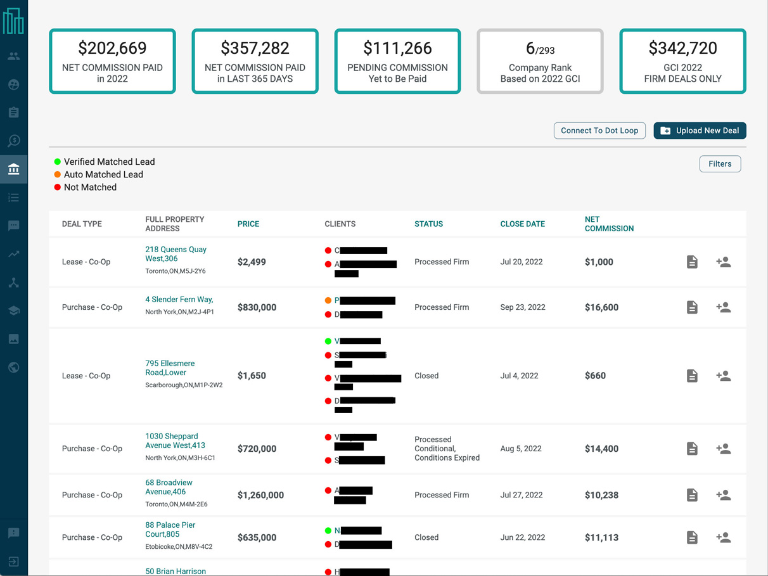Click the logout icon at sidebar bottom
This screenshot has height=576, width=768.
(13, 561)
